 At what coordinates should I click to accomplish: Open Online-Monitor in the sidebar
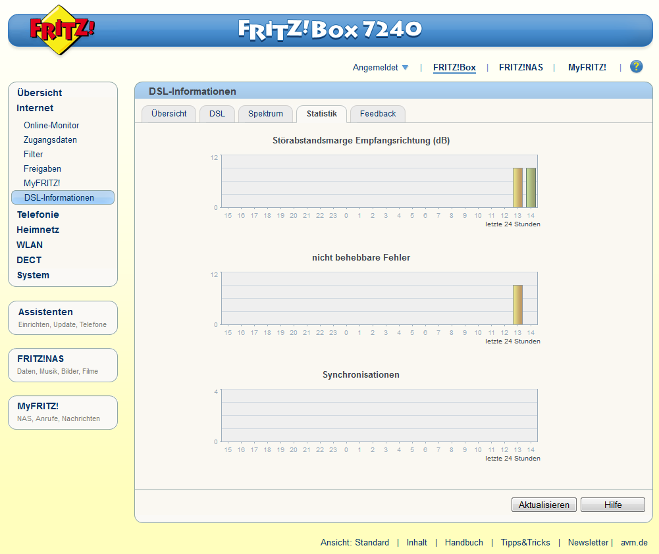(51, 125)
